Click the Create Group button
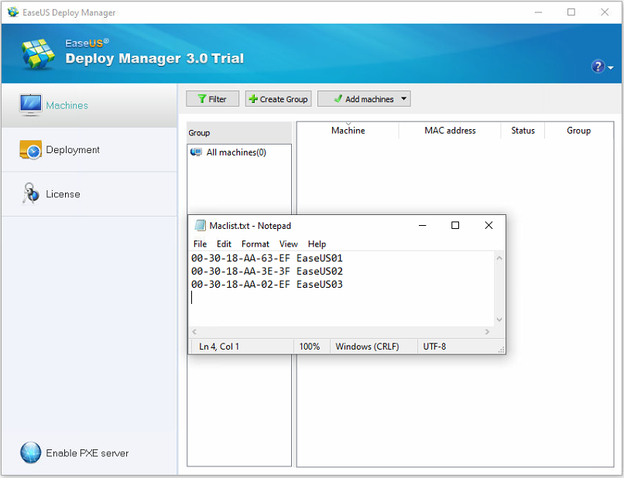 click(278, 99)
